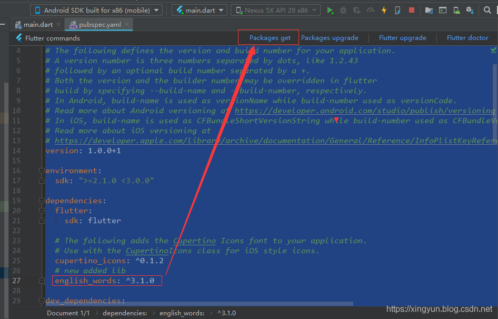Collapse the dependencies block at line 19

coord(41,201)
